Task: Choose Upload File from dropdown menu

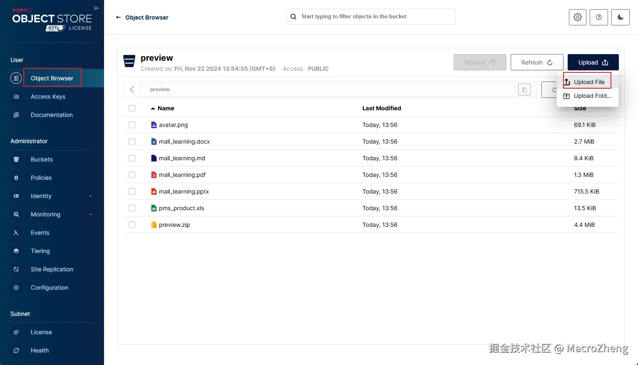Action: click(x=588, y=82)
